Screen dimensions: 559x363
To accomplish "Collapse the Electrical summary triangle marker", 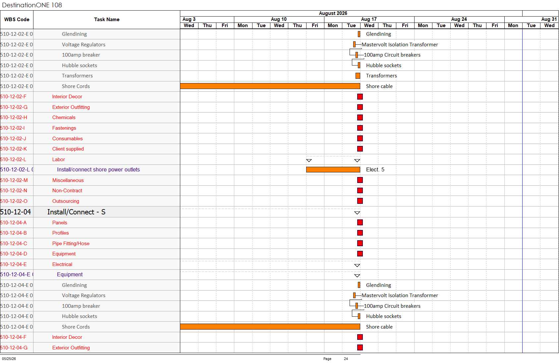I will click(x=357, y=265).
